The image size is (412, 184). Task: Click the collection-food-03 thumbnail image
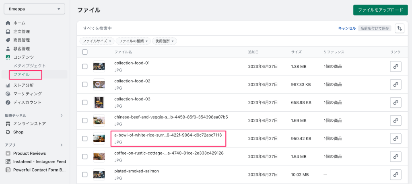99,102
